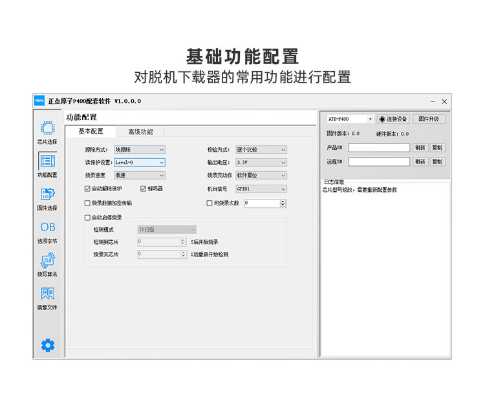This screenshot has height=403, width=485.
Task: Enable the 可烧录次数 checkbox
Action: pos(210,203)
